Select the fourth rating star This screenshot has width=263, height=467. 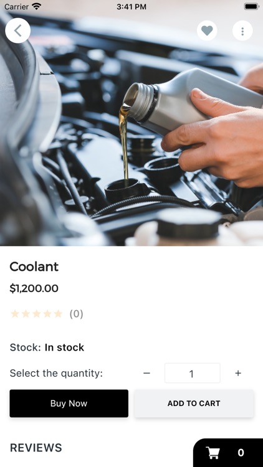click(x=47, y=314)
